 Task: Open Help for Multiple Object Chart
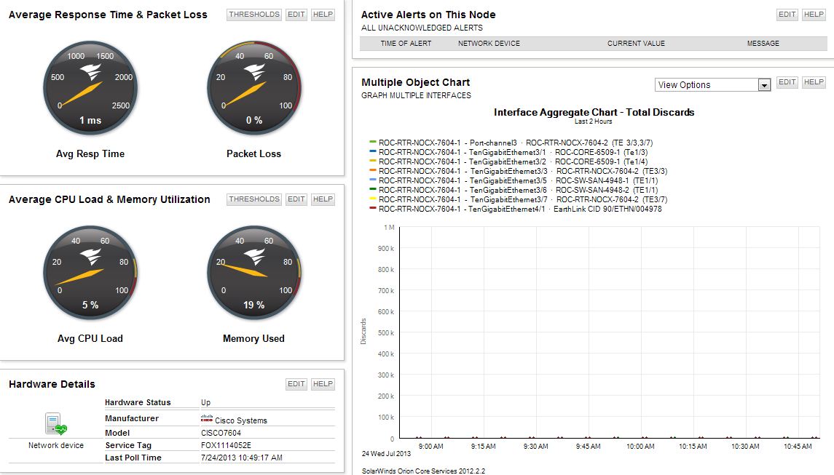coord(814,81)
